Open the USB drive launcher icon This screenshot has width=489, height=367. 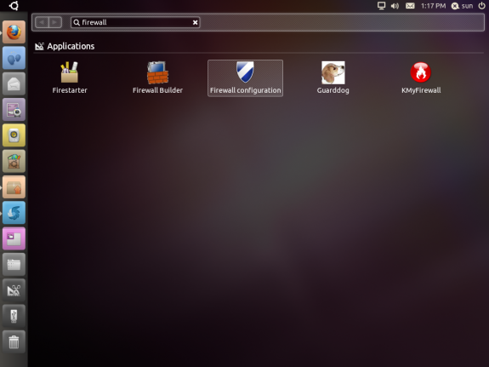(14, 316)
